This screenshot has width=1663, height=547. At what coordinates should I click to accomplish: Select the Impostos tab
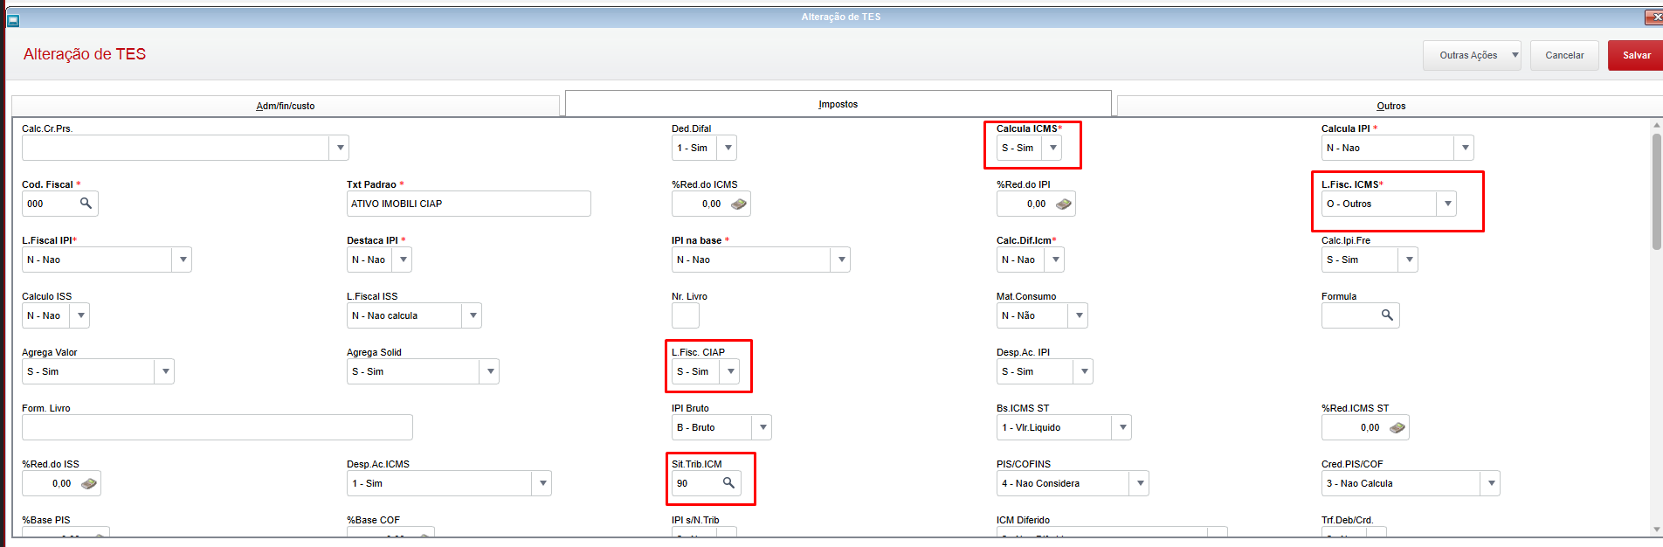pyautogui.click(x=838, y=104)
